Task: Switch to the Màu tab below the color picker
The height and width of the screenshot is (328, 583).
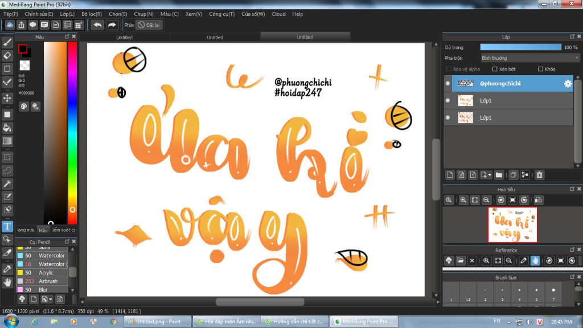Action: (43, 230)
